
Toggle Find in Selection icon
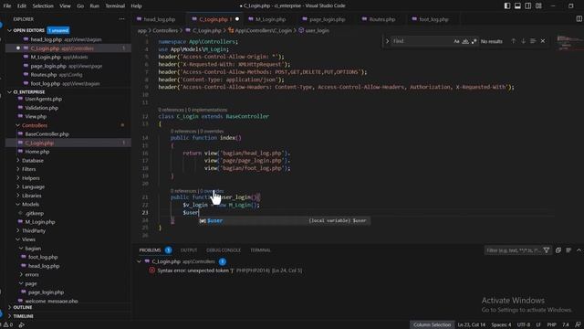pos(533,41)
